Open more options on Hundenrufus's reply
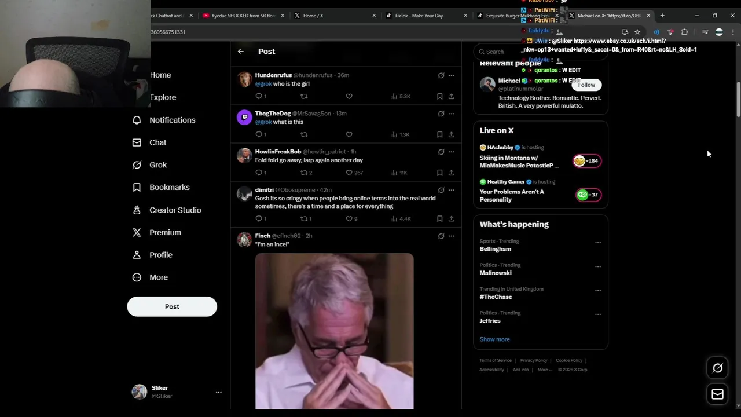Screen dimensions: 741x417 452,75
